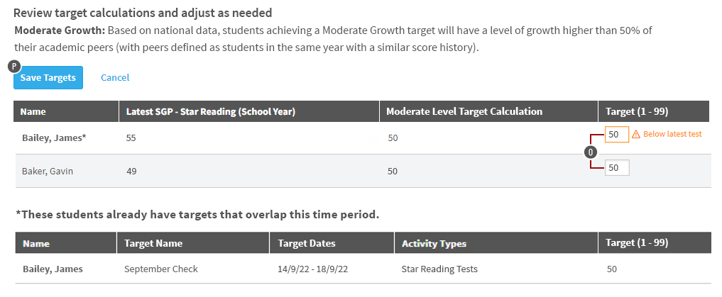The height and width of the screenshot is (297, 722).
Task: Click the Below latest test warning text
Action: [672, 134]
